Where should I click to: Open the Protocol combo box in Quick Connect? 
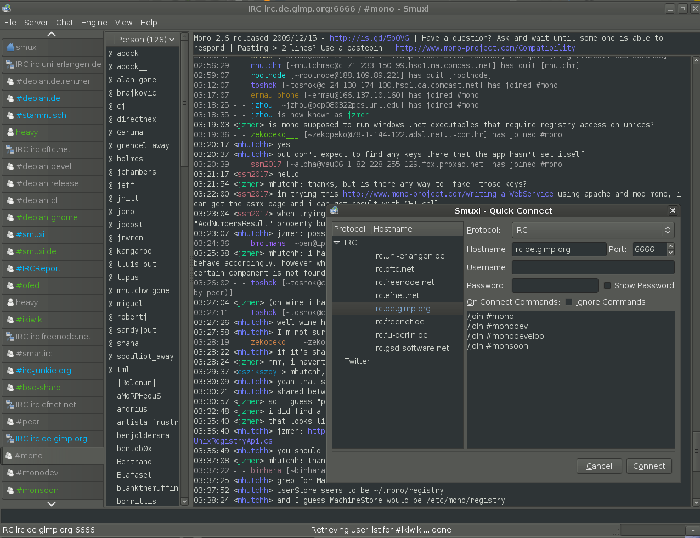click(x=593, y=230)
